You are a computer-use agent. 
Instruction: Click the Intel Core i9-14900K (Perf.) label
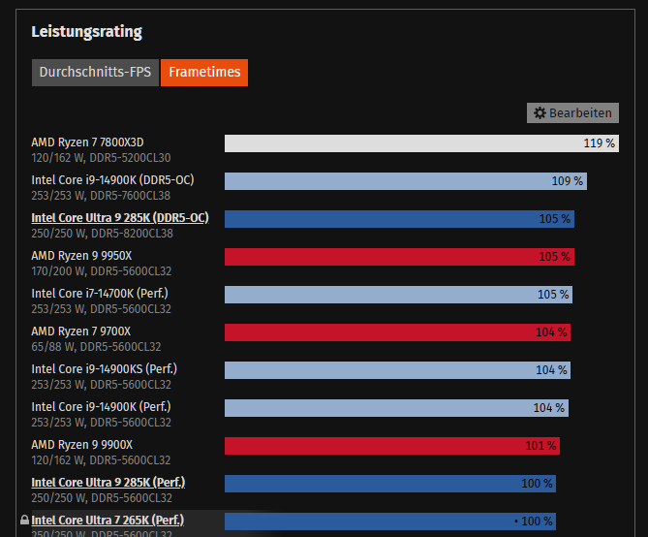tap(102, 407)
